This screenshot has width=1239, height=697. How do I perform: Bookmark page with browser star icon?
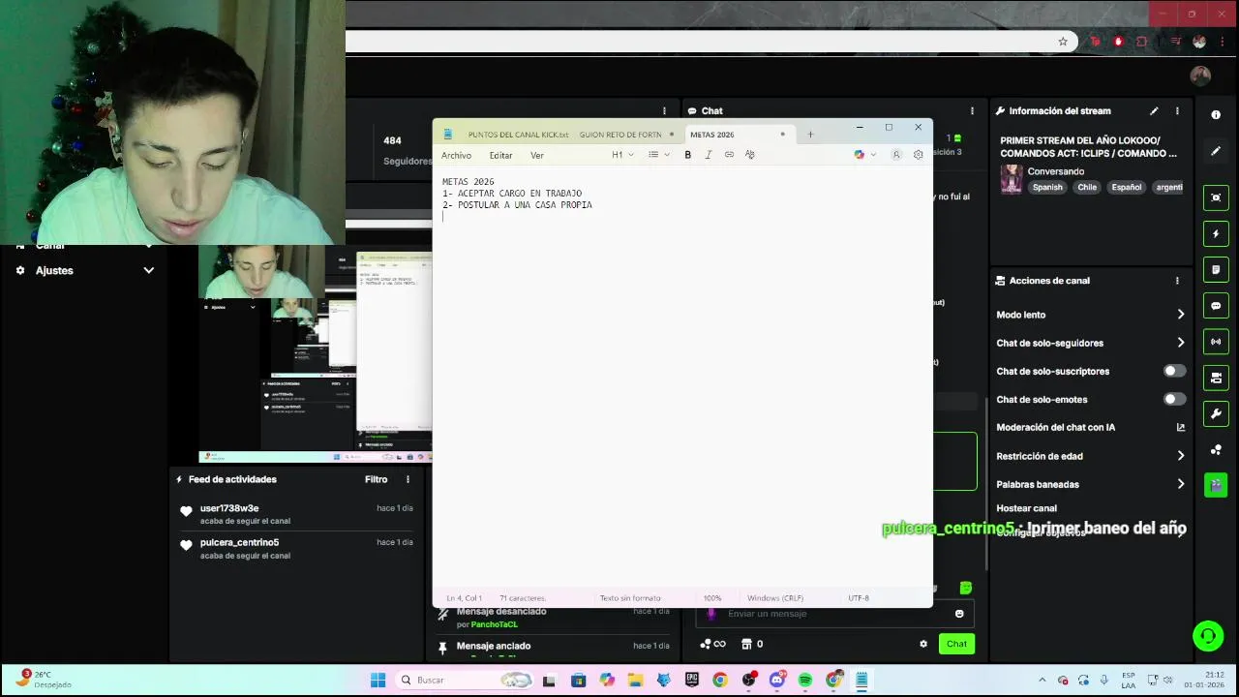pos(1063,42)
